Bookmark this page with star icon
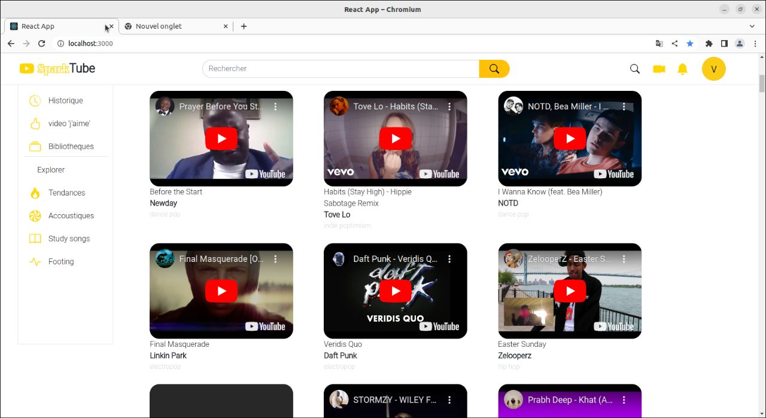766x418 pixels. 690,44
